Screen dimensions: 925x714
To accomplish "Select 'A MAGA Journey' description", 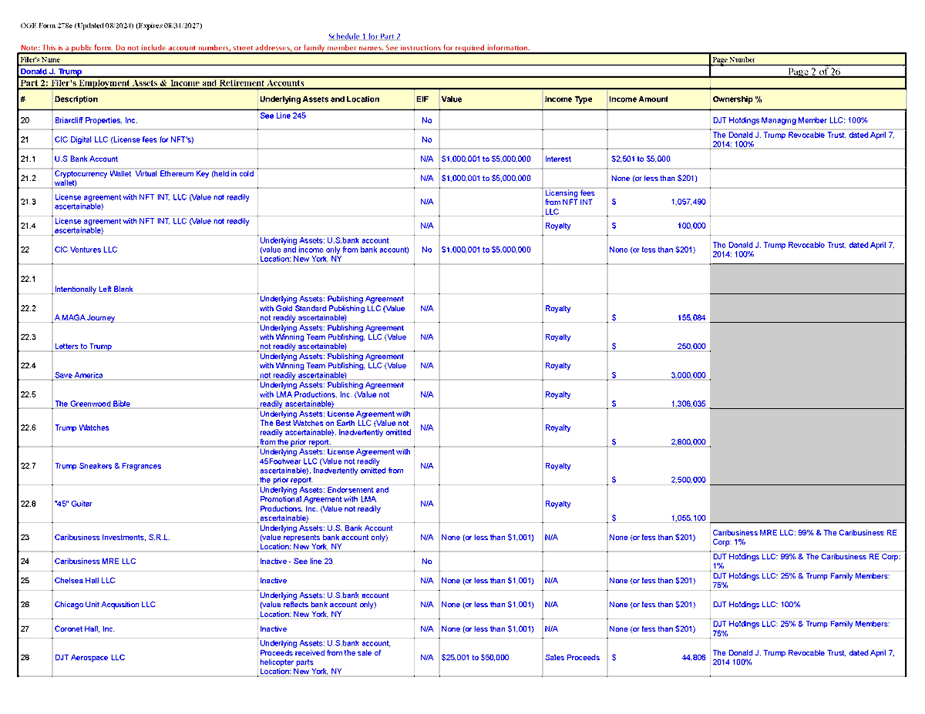I will click(84, 318).
